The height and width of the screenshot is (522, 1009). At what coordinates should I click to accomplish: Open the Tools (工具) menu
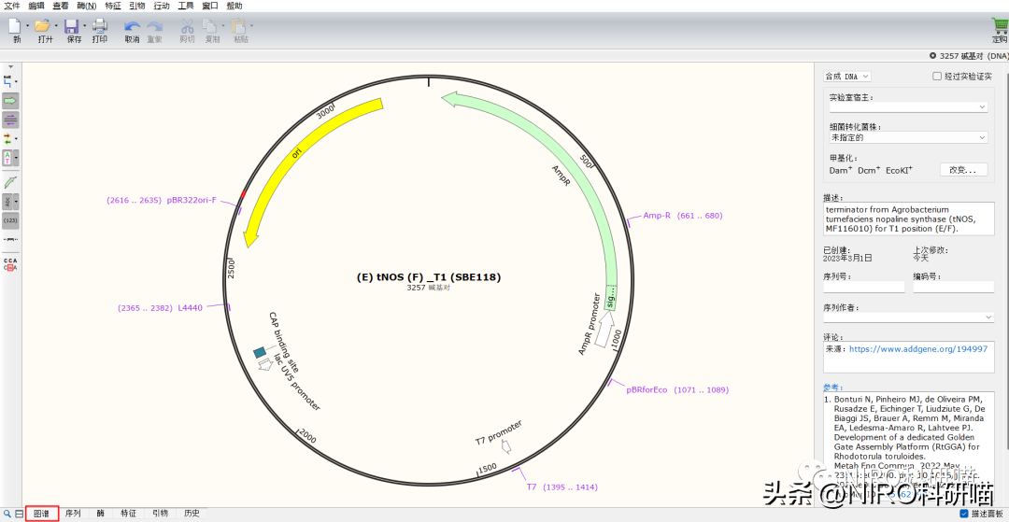tap(186, 6)
